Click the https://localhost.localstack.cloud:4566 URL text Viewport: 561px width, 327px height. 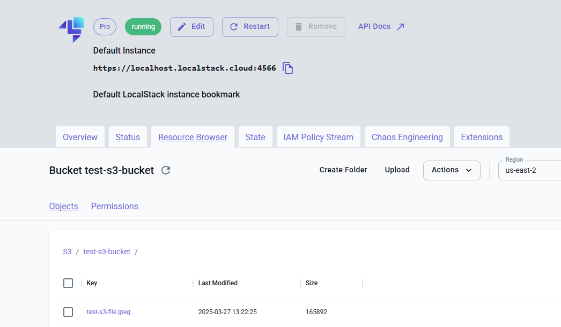pos(184,68)
